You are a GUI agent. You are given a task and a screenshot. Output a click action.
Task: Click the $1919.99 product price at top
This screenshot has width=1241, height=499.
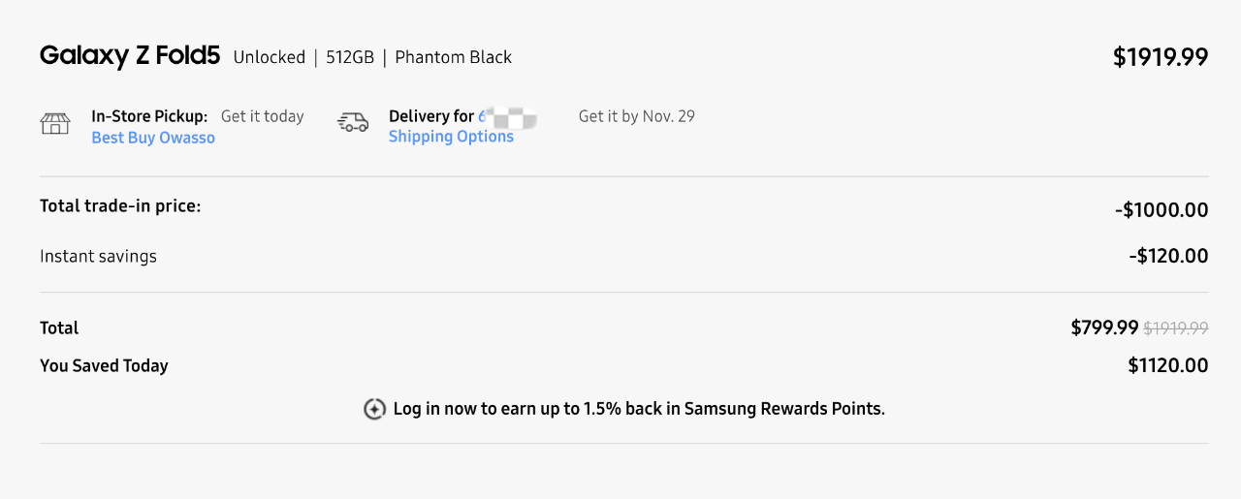click(1161, 57)
